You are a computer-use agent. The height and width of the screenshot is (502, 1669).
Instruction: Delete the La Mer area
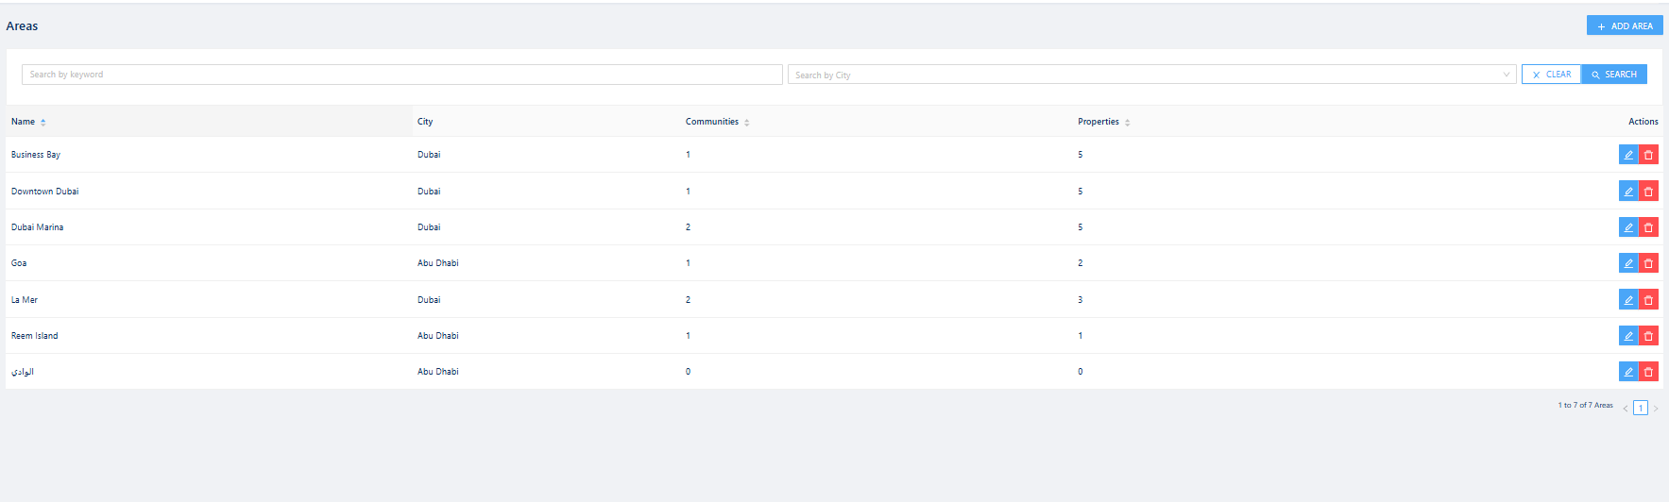(x=1648, y=300)
